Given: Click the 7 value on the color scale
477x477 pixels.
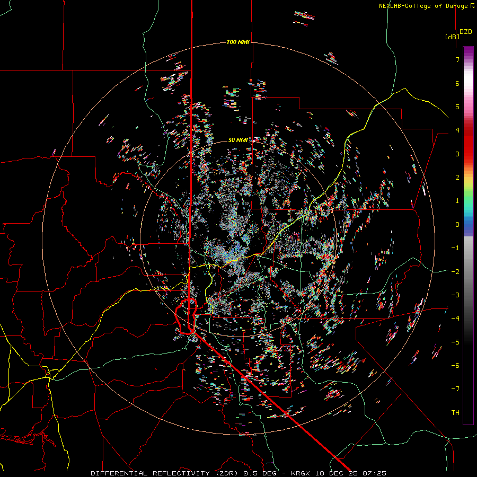Looking at the screenshot, I should click(457, 59).
